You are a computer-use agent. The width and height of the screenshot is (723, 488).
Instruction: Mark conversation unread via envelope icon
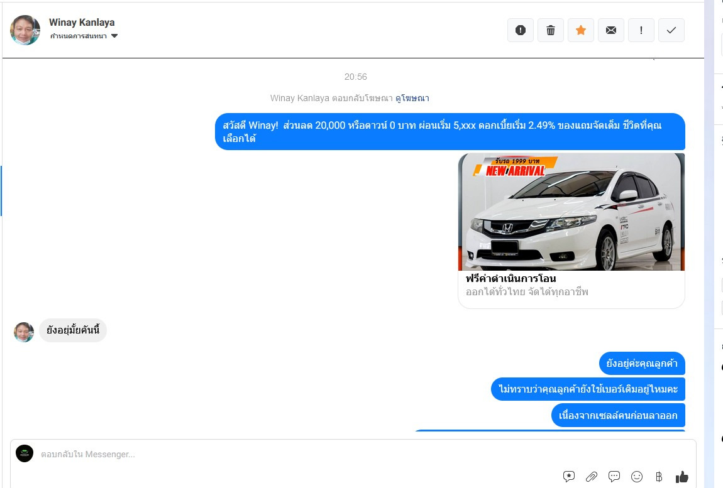611,30
